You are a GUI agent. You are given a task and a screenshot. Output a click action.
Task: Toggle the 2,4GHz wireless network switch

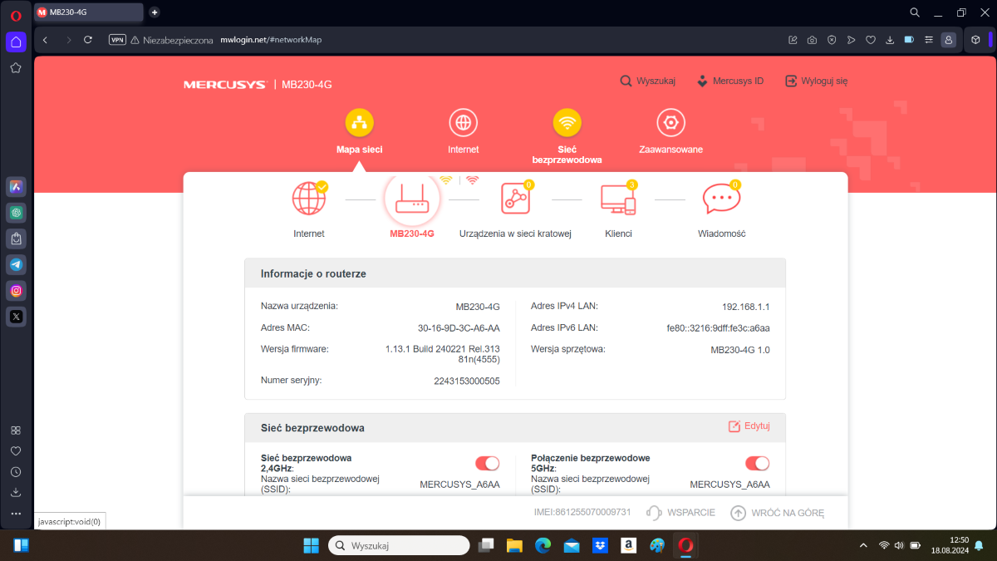pyautogui.click(x=487, y=463)
